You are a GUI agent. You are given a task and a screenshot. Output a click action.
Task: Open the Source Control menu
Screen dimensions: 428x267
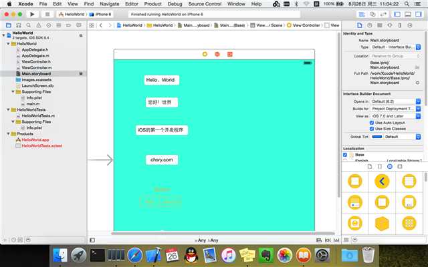(205, 4)
